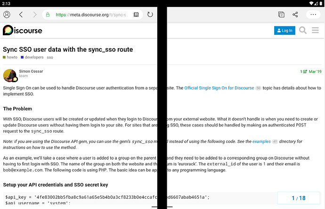Click the $api_key code line
The width and height of the screenshot is (325, 209).
click(x=107, y=197)
